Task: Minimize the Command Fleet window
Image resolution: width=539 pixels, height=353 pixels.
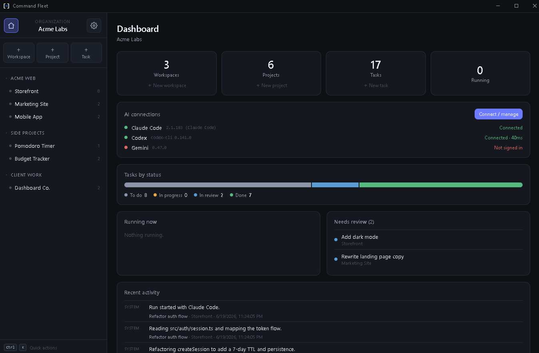Action: click(x=498, y=6)
